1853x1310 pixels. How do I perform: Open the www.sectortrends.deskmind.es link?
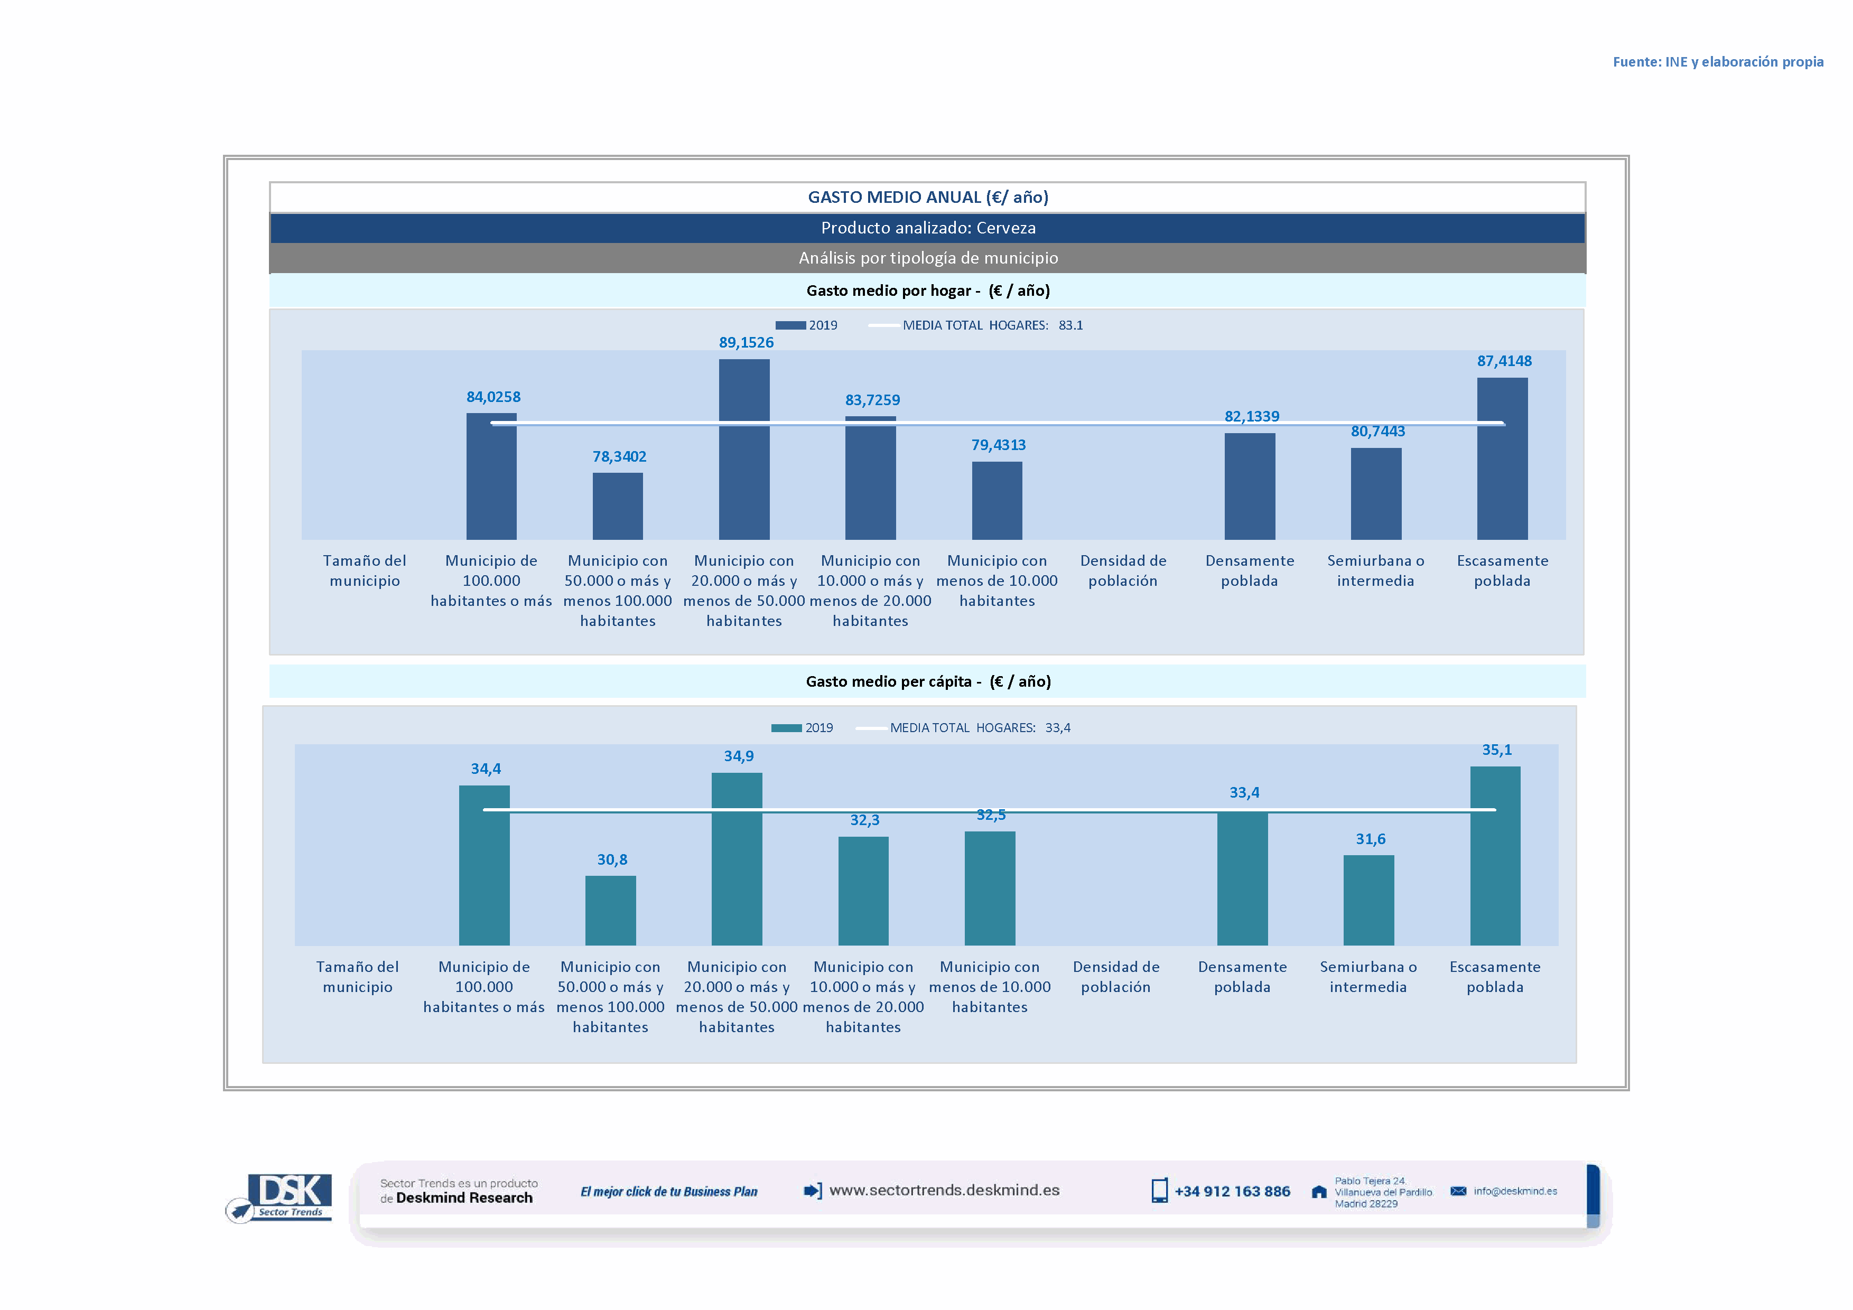pyautogui.click(x=944, y=1190)
